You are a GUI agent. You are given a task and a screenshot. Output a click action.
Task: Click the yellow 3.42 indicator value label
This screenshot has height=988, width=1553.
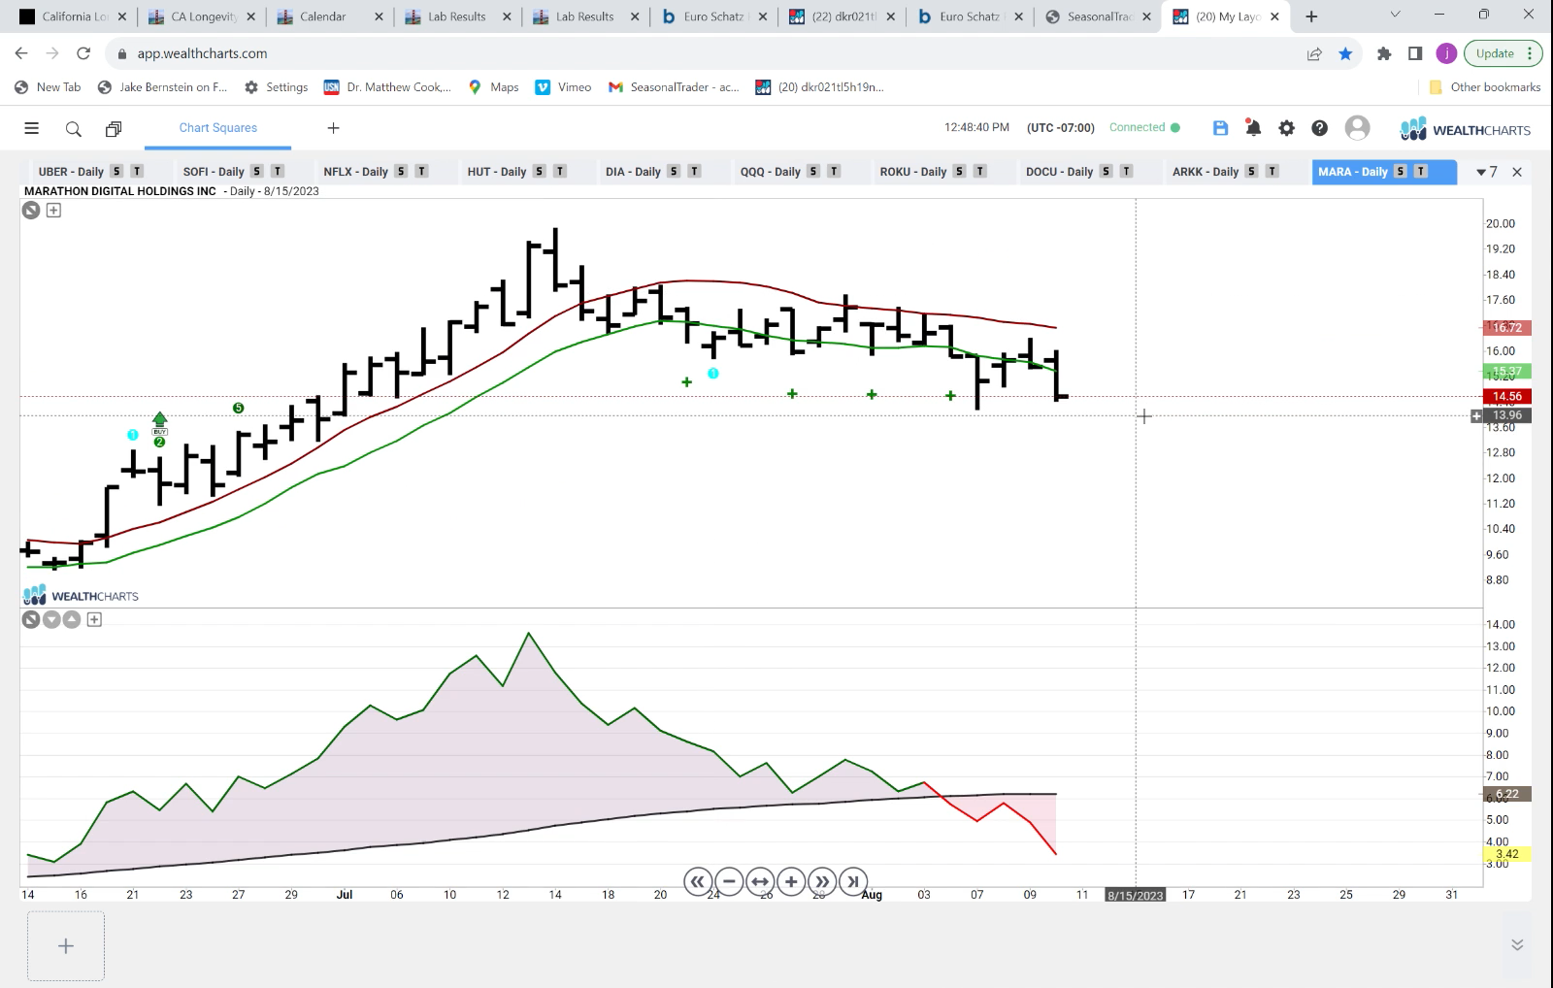coord(1507,854)
